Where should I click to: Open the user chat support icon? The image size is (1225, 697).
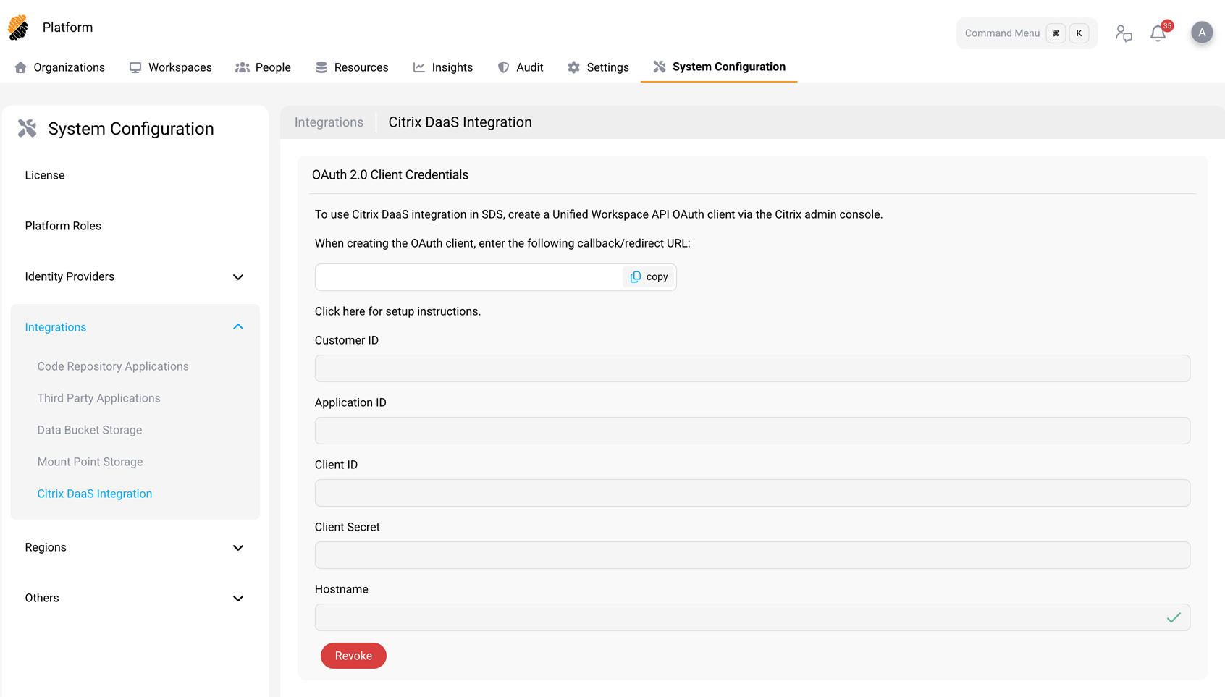pyautogui.click(x=1124, y=33)
